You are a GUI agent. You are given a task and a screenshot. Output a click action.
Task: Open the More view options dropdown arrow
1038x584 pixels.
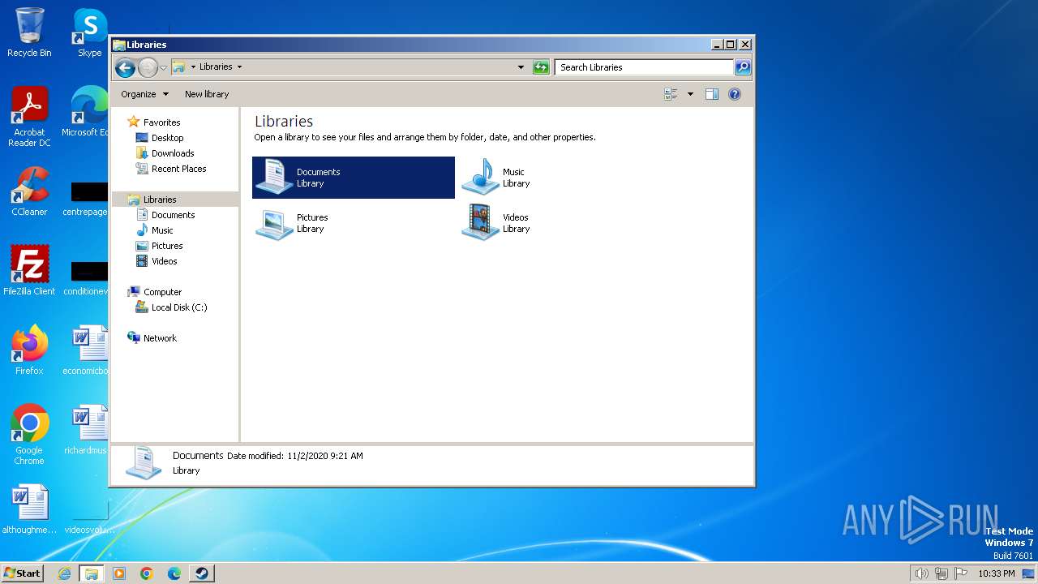(690, 94)
